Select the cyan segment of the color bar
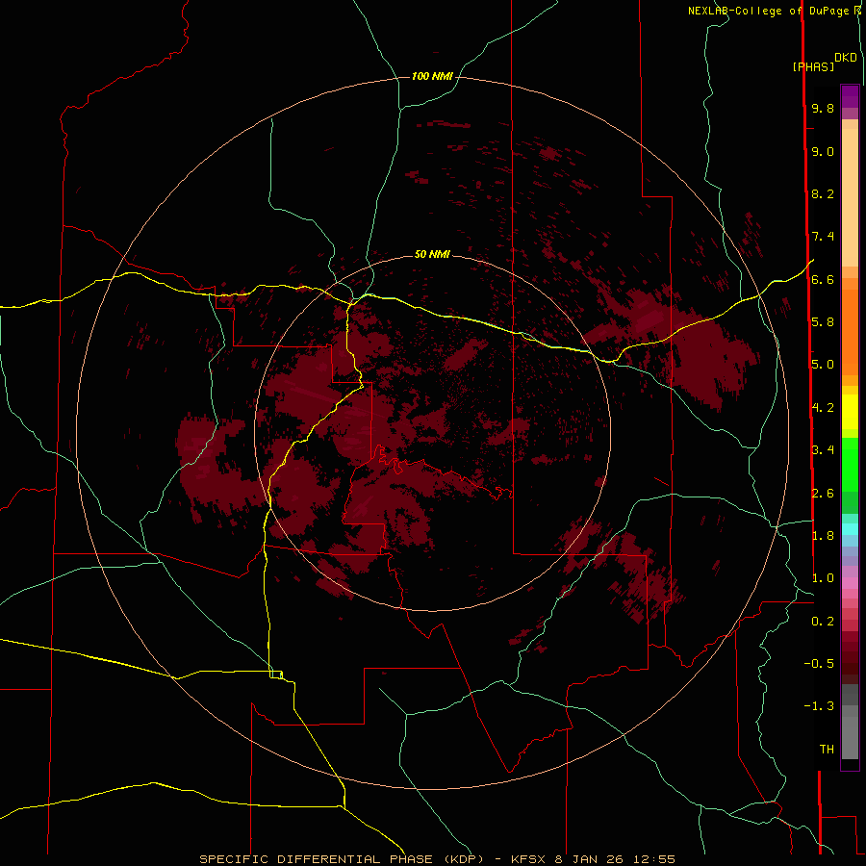This screenshot has height=866, width=866. click(850, 529)
